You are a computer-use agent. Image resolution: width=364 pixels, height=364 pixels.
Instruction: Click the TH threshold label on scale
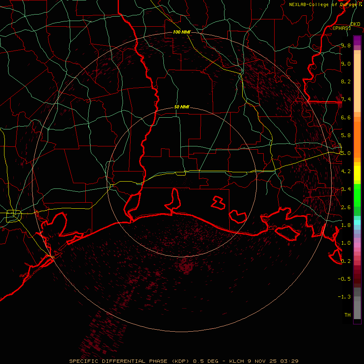347,315
